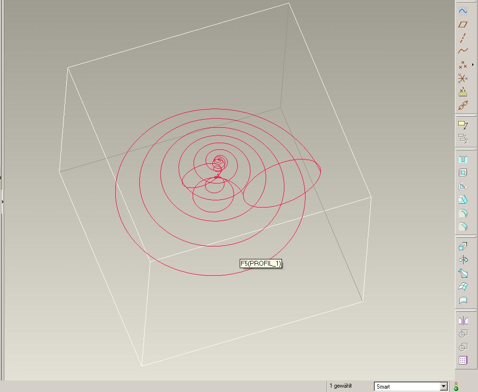Screen dimensions: 478x392
Task: Select the Round tool
Action: point(463,213)
